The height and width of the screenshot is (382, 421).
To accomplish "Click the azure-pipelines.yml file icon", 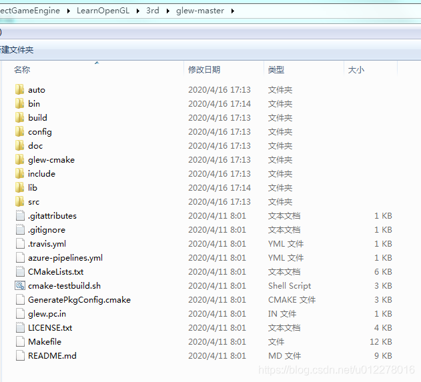I will [20, 257].
